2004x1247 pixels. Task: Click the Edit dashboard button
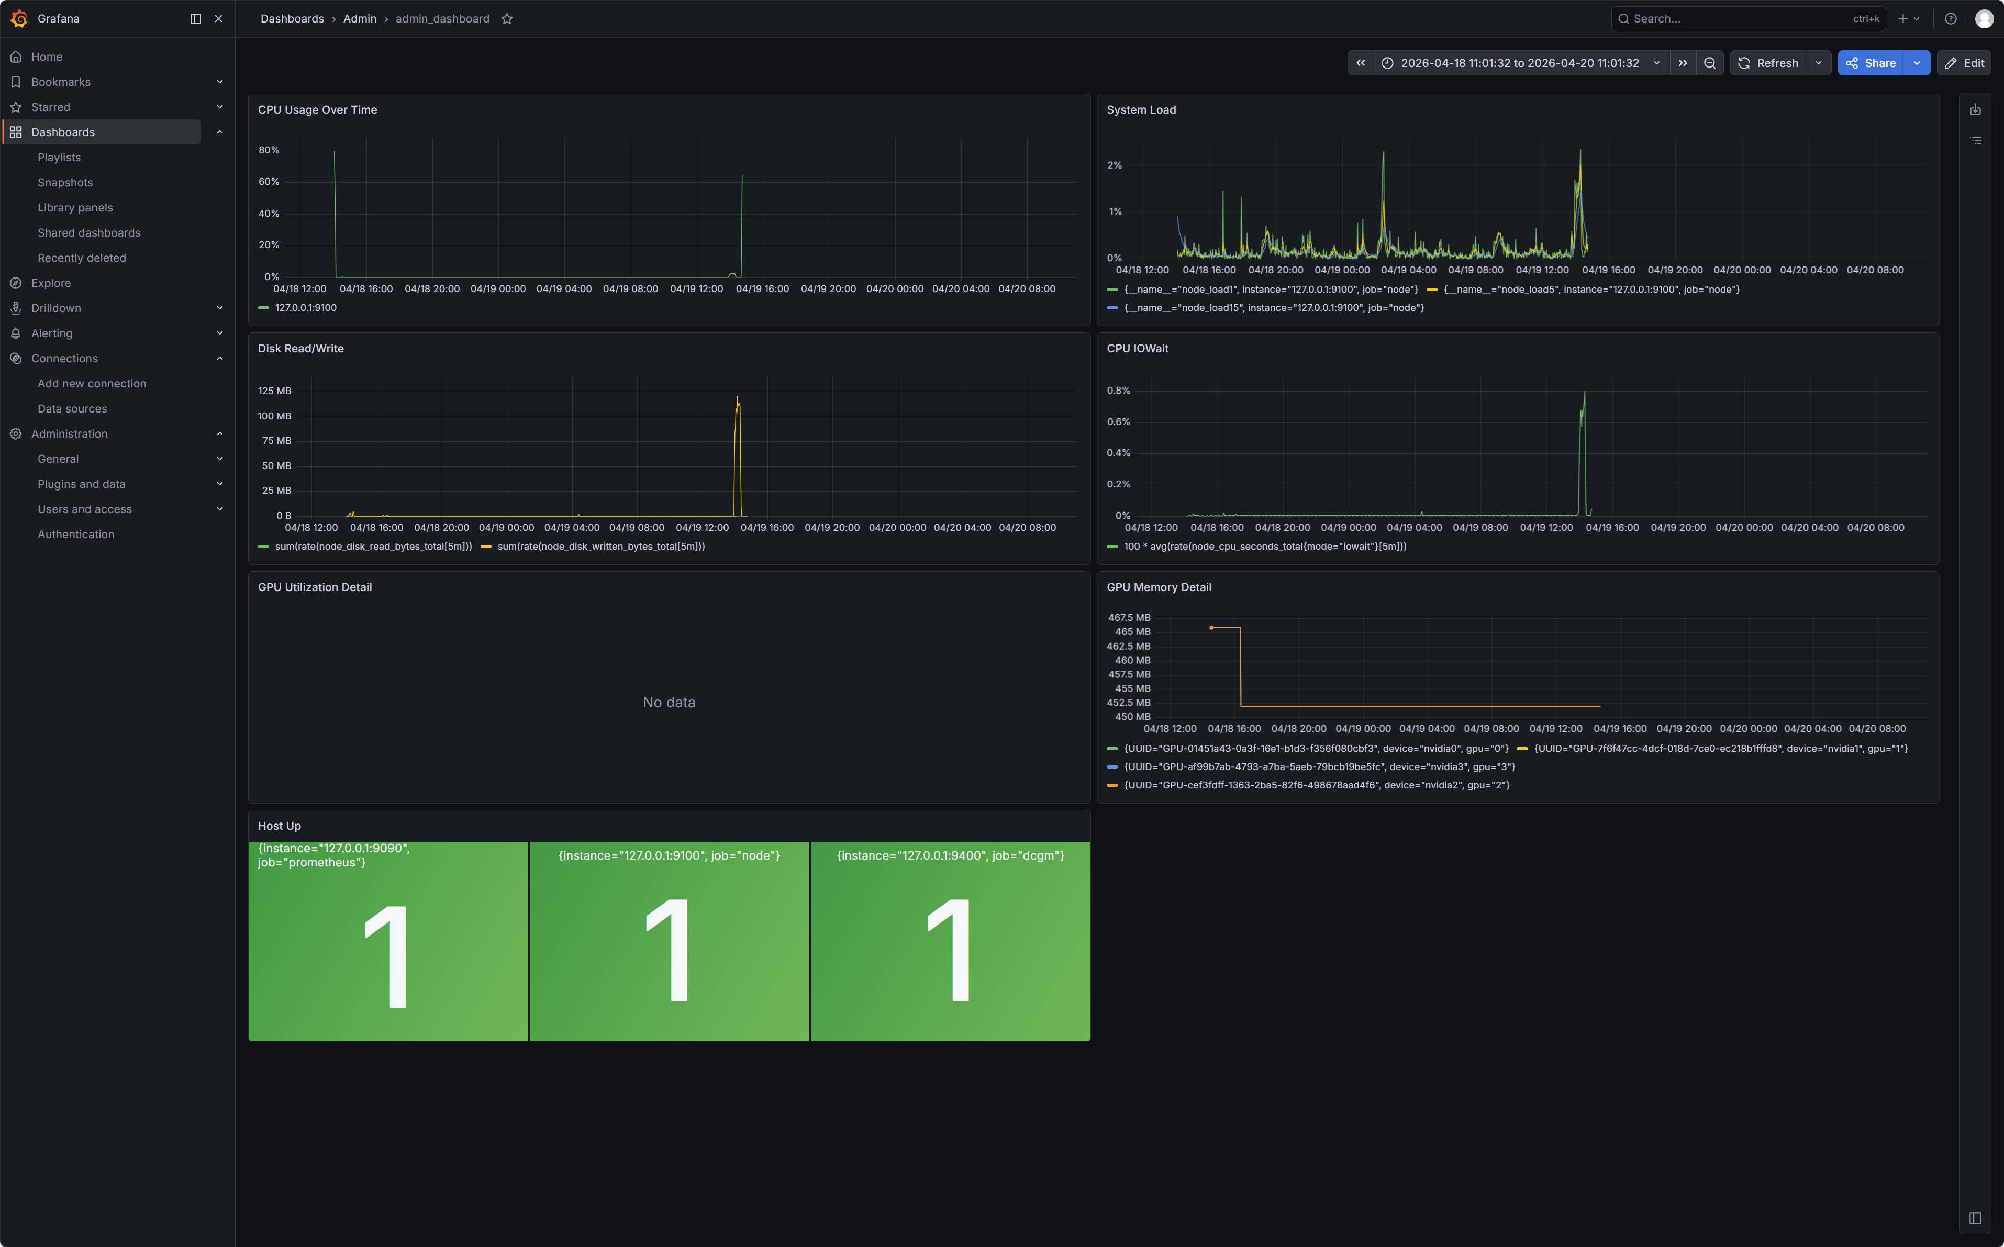pyautogui.click(x=1964, y=63)
